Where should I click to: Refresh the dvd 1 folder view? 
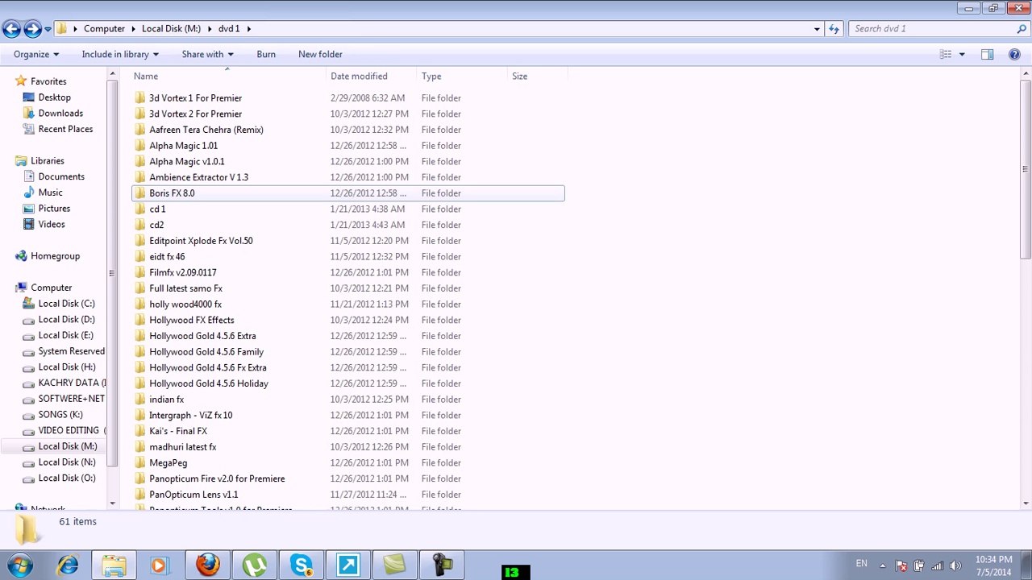tap(834, 29)
